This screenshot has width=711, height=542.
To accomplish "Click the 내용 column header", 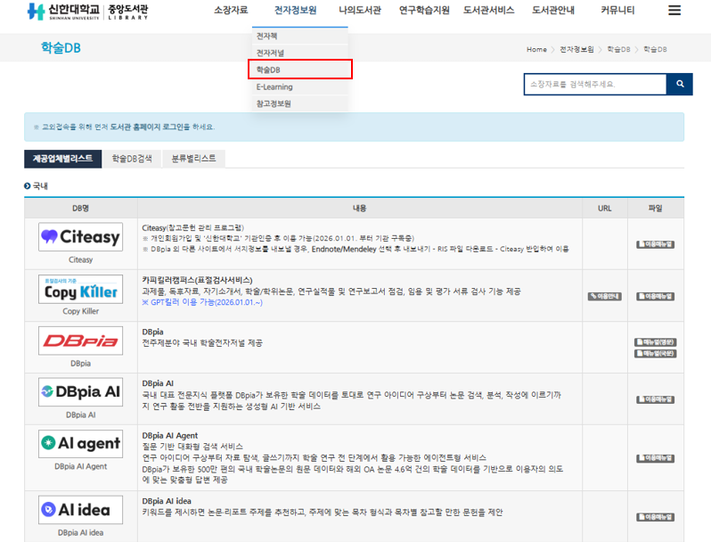I will pos(360,209).
